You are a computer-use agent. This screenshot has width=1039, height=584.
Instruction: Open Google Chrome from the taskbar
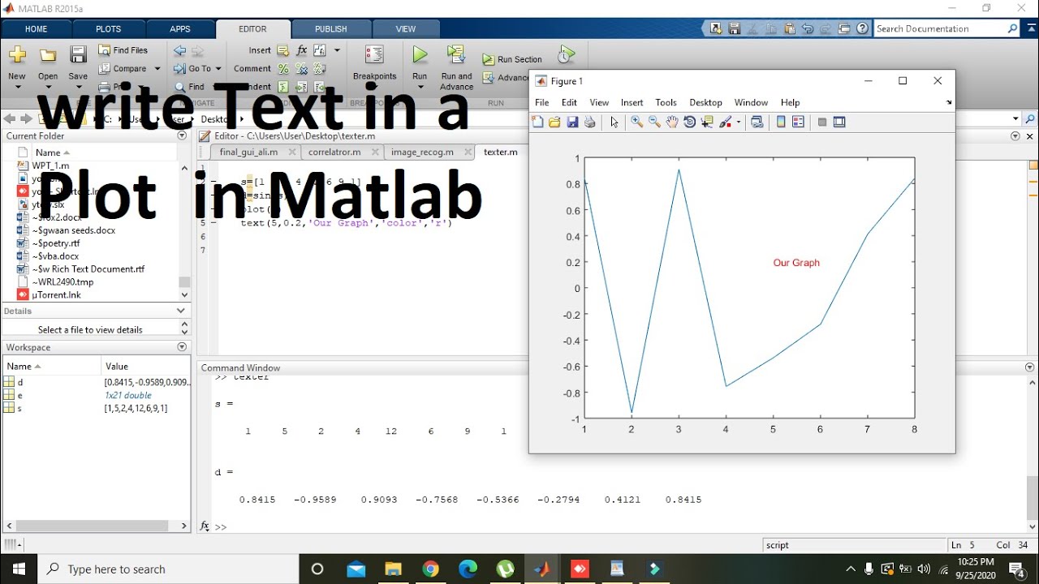point(430,569)
